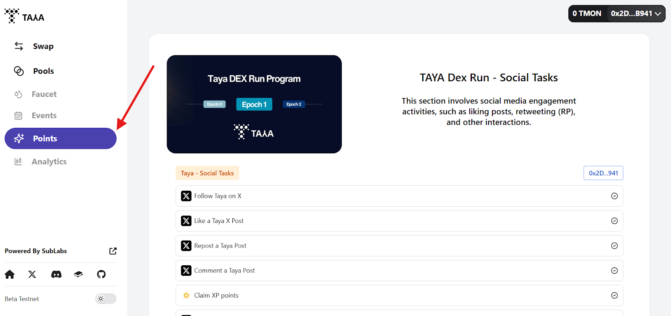671x316 pixels.
Task: Open the Comment a Taya Post task
Action: click(399, 270)
